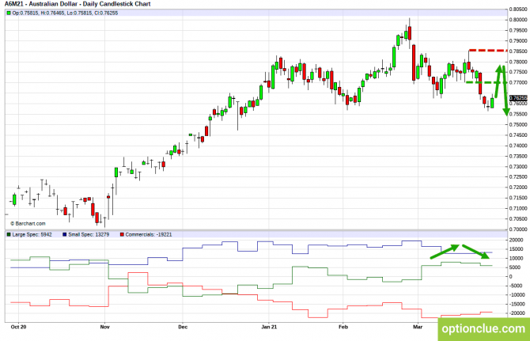
Task: Click the chart title 'A6M21 - Australian Dollar - Daily Candlestick Chart'
Action: click(x=78, y=4)
